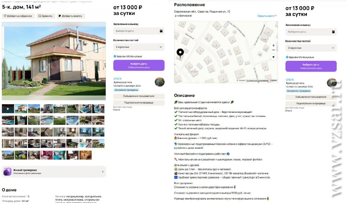Open the landlord's round avatar in left panel

[x=159, y=82]
